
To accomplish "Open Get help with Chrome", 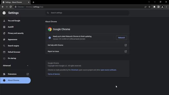I will tap(87, 45).
